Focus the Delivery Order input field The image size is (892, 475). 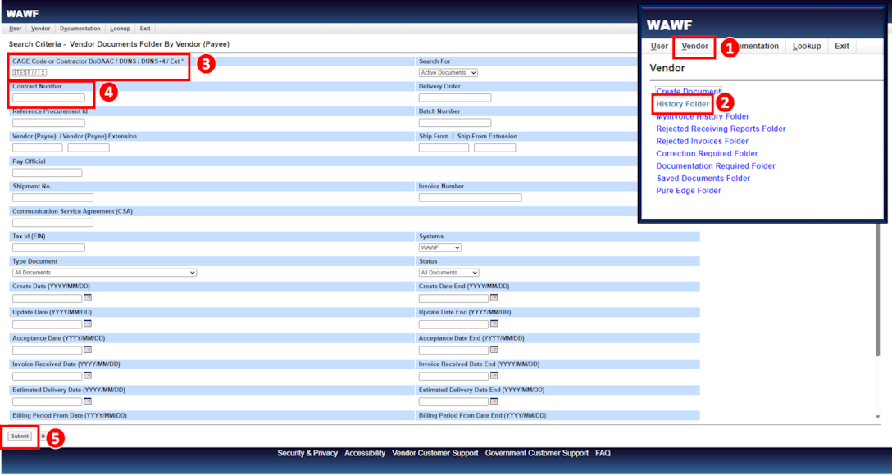455,97
